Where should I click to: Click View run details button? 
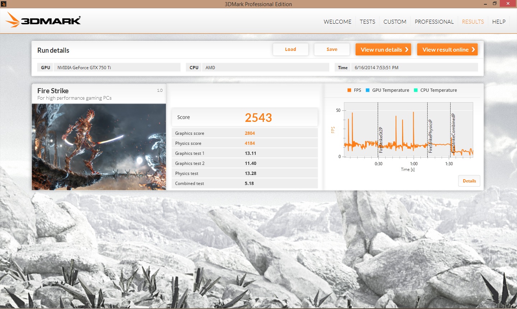[x=383, y=49]
